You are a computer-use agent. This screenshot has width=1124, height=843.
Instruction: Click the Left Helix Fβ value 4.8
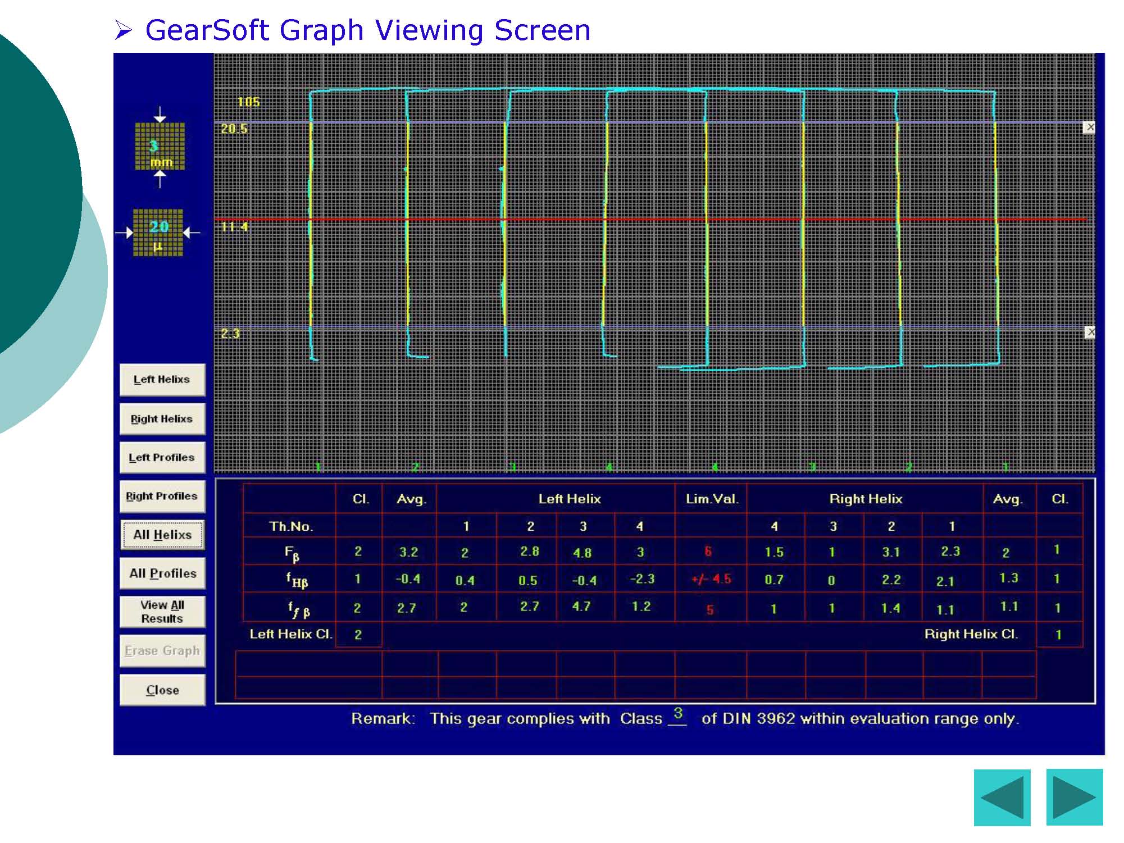582,553
